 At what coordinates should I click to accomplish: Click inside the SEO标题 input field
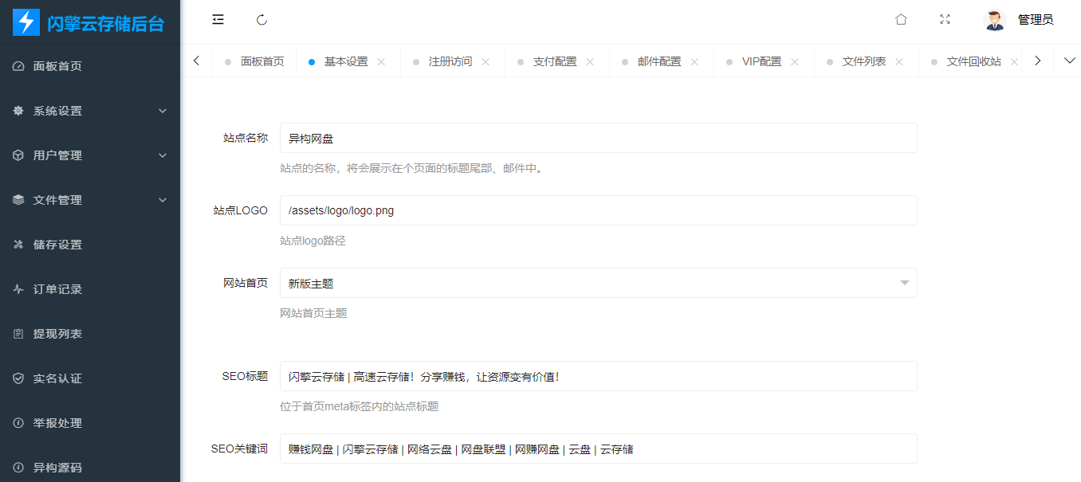click(x=558, y=376)
